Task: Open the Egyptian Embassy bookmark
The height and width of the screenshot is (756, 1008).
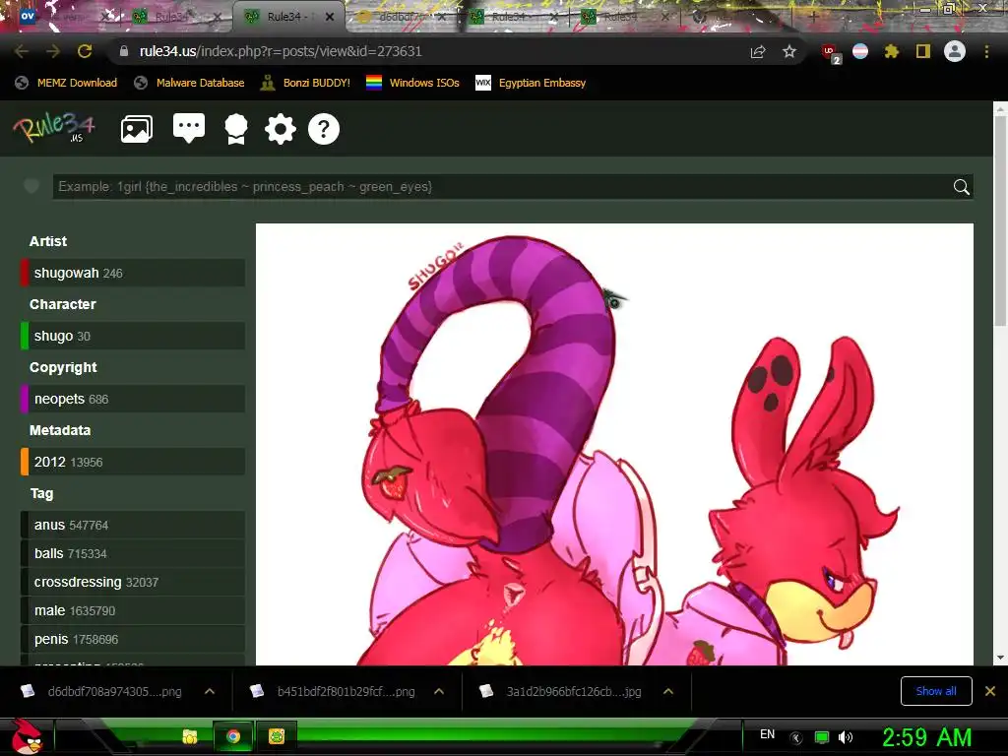Action: pos(531,83)
